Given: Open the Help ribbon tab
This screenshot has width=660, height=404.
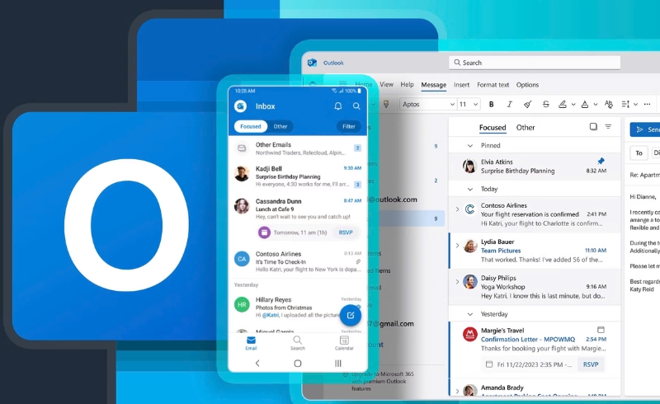Looking at the screenshot, I should click(x=407, y=85).
